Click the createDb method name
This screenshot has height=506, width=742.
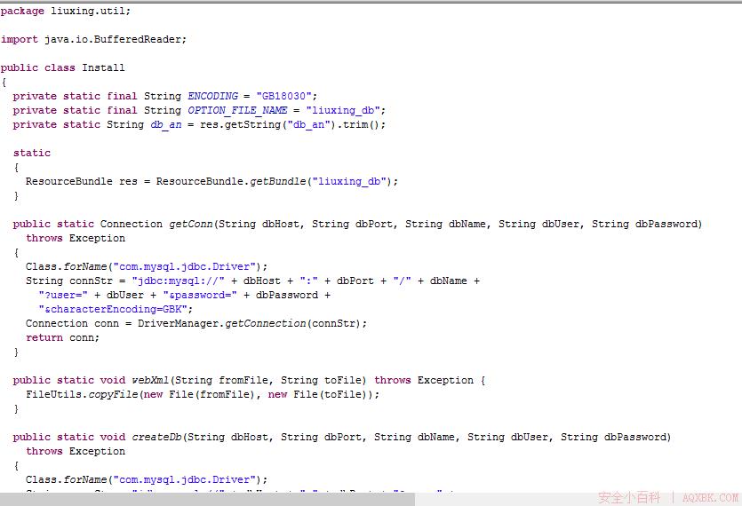156,437
